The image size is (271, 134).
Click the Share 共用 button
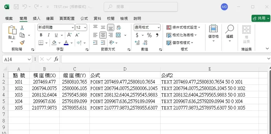pos(261,18)
